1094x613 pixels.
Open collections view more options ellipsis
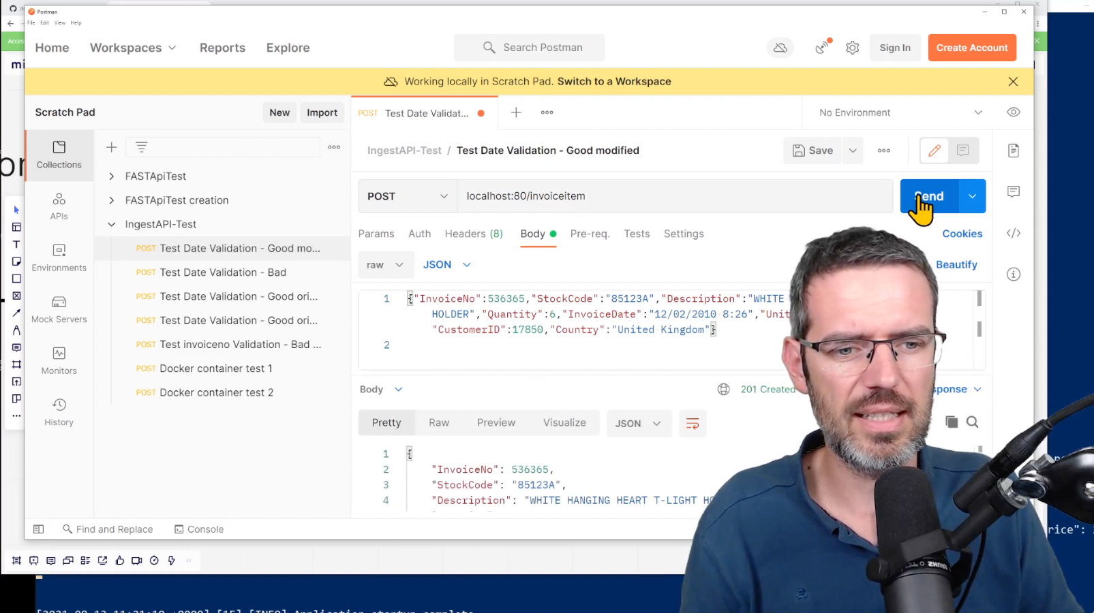tap(334, 147)
